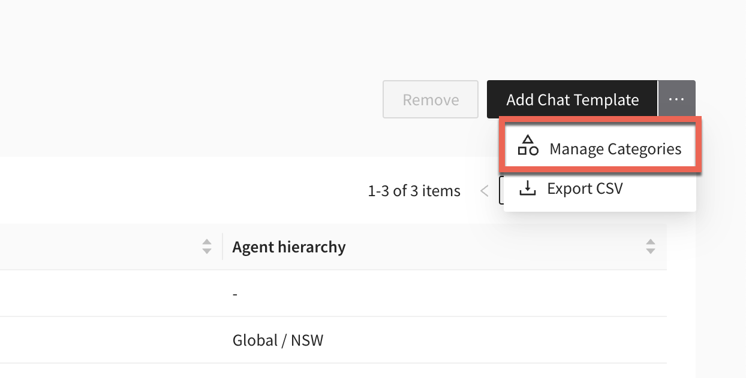
Task: Click the greyed-out Remove button
Action: pyautogui.click(x=431, y=99)
